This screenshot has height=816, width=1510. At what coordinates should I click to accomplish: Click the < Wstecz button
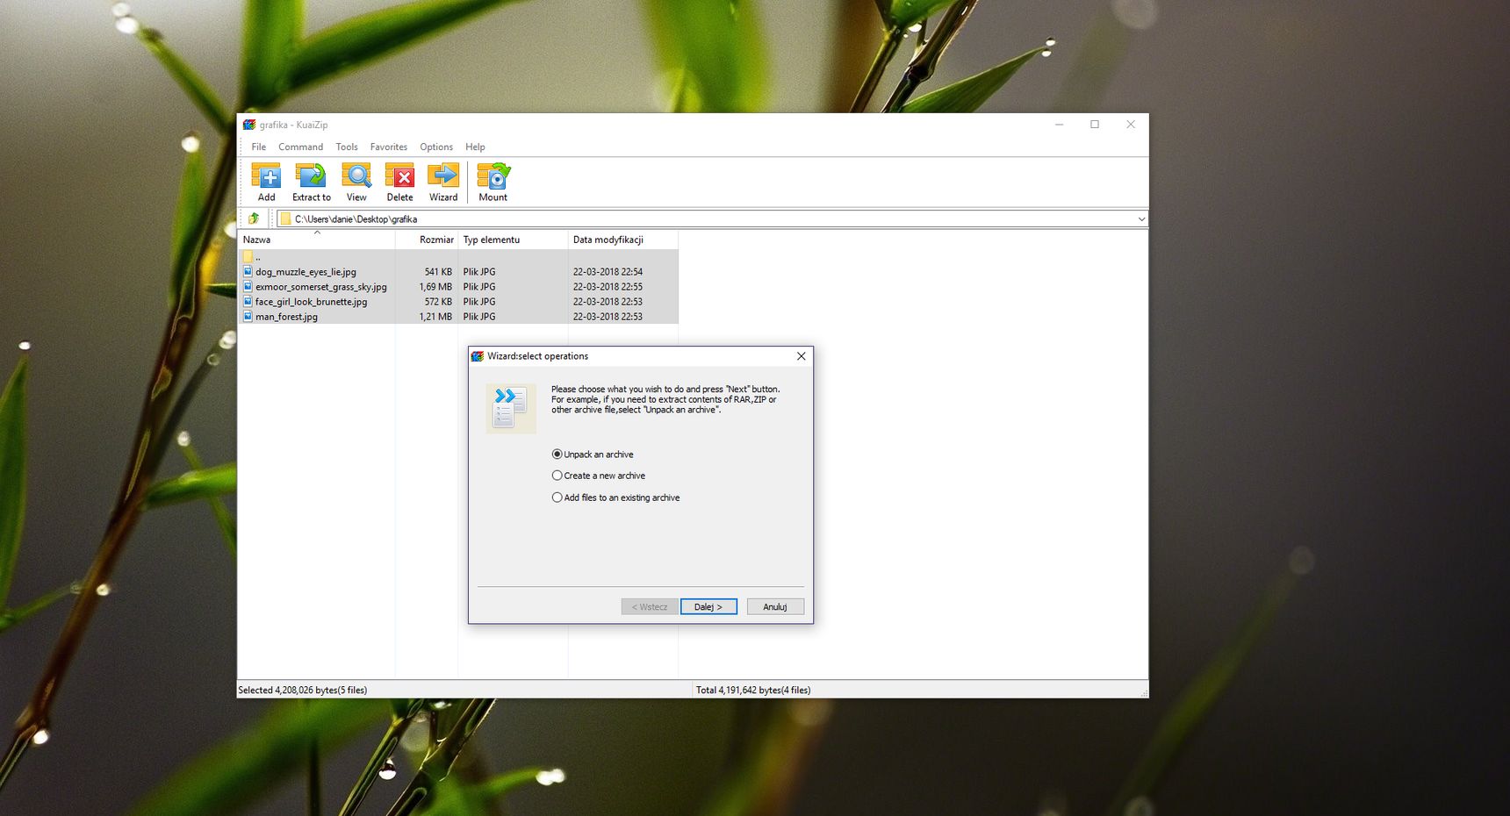pyautogui.click(x=650, y=607)
